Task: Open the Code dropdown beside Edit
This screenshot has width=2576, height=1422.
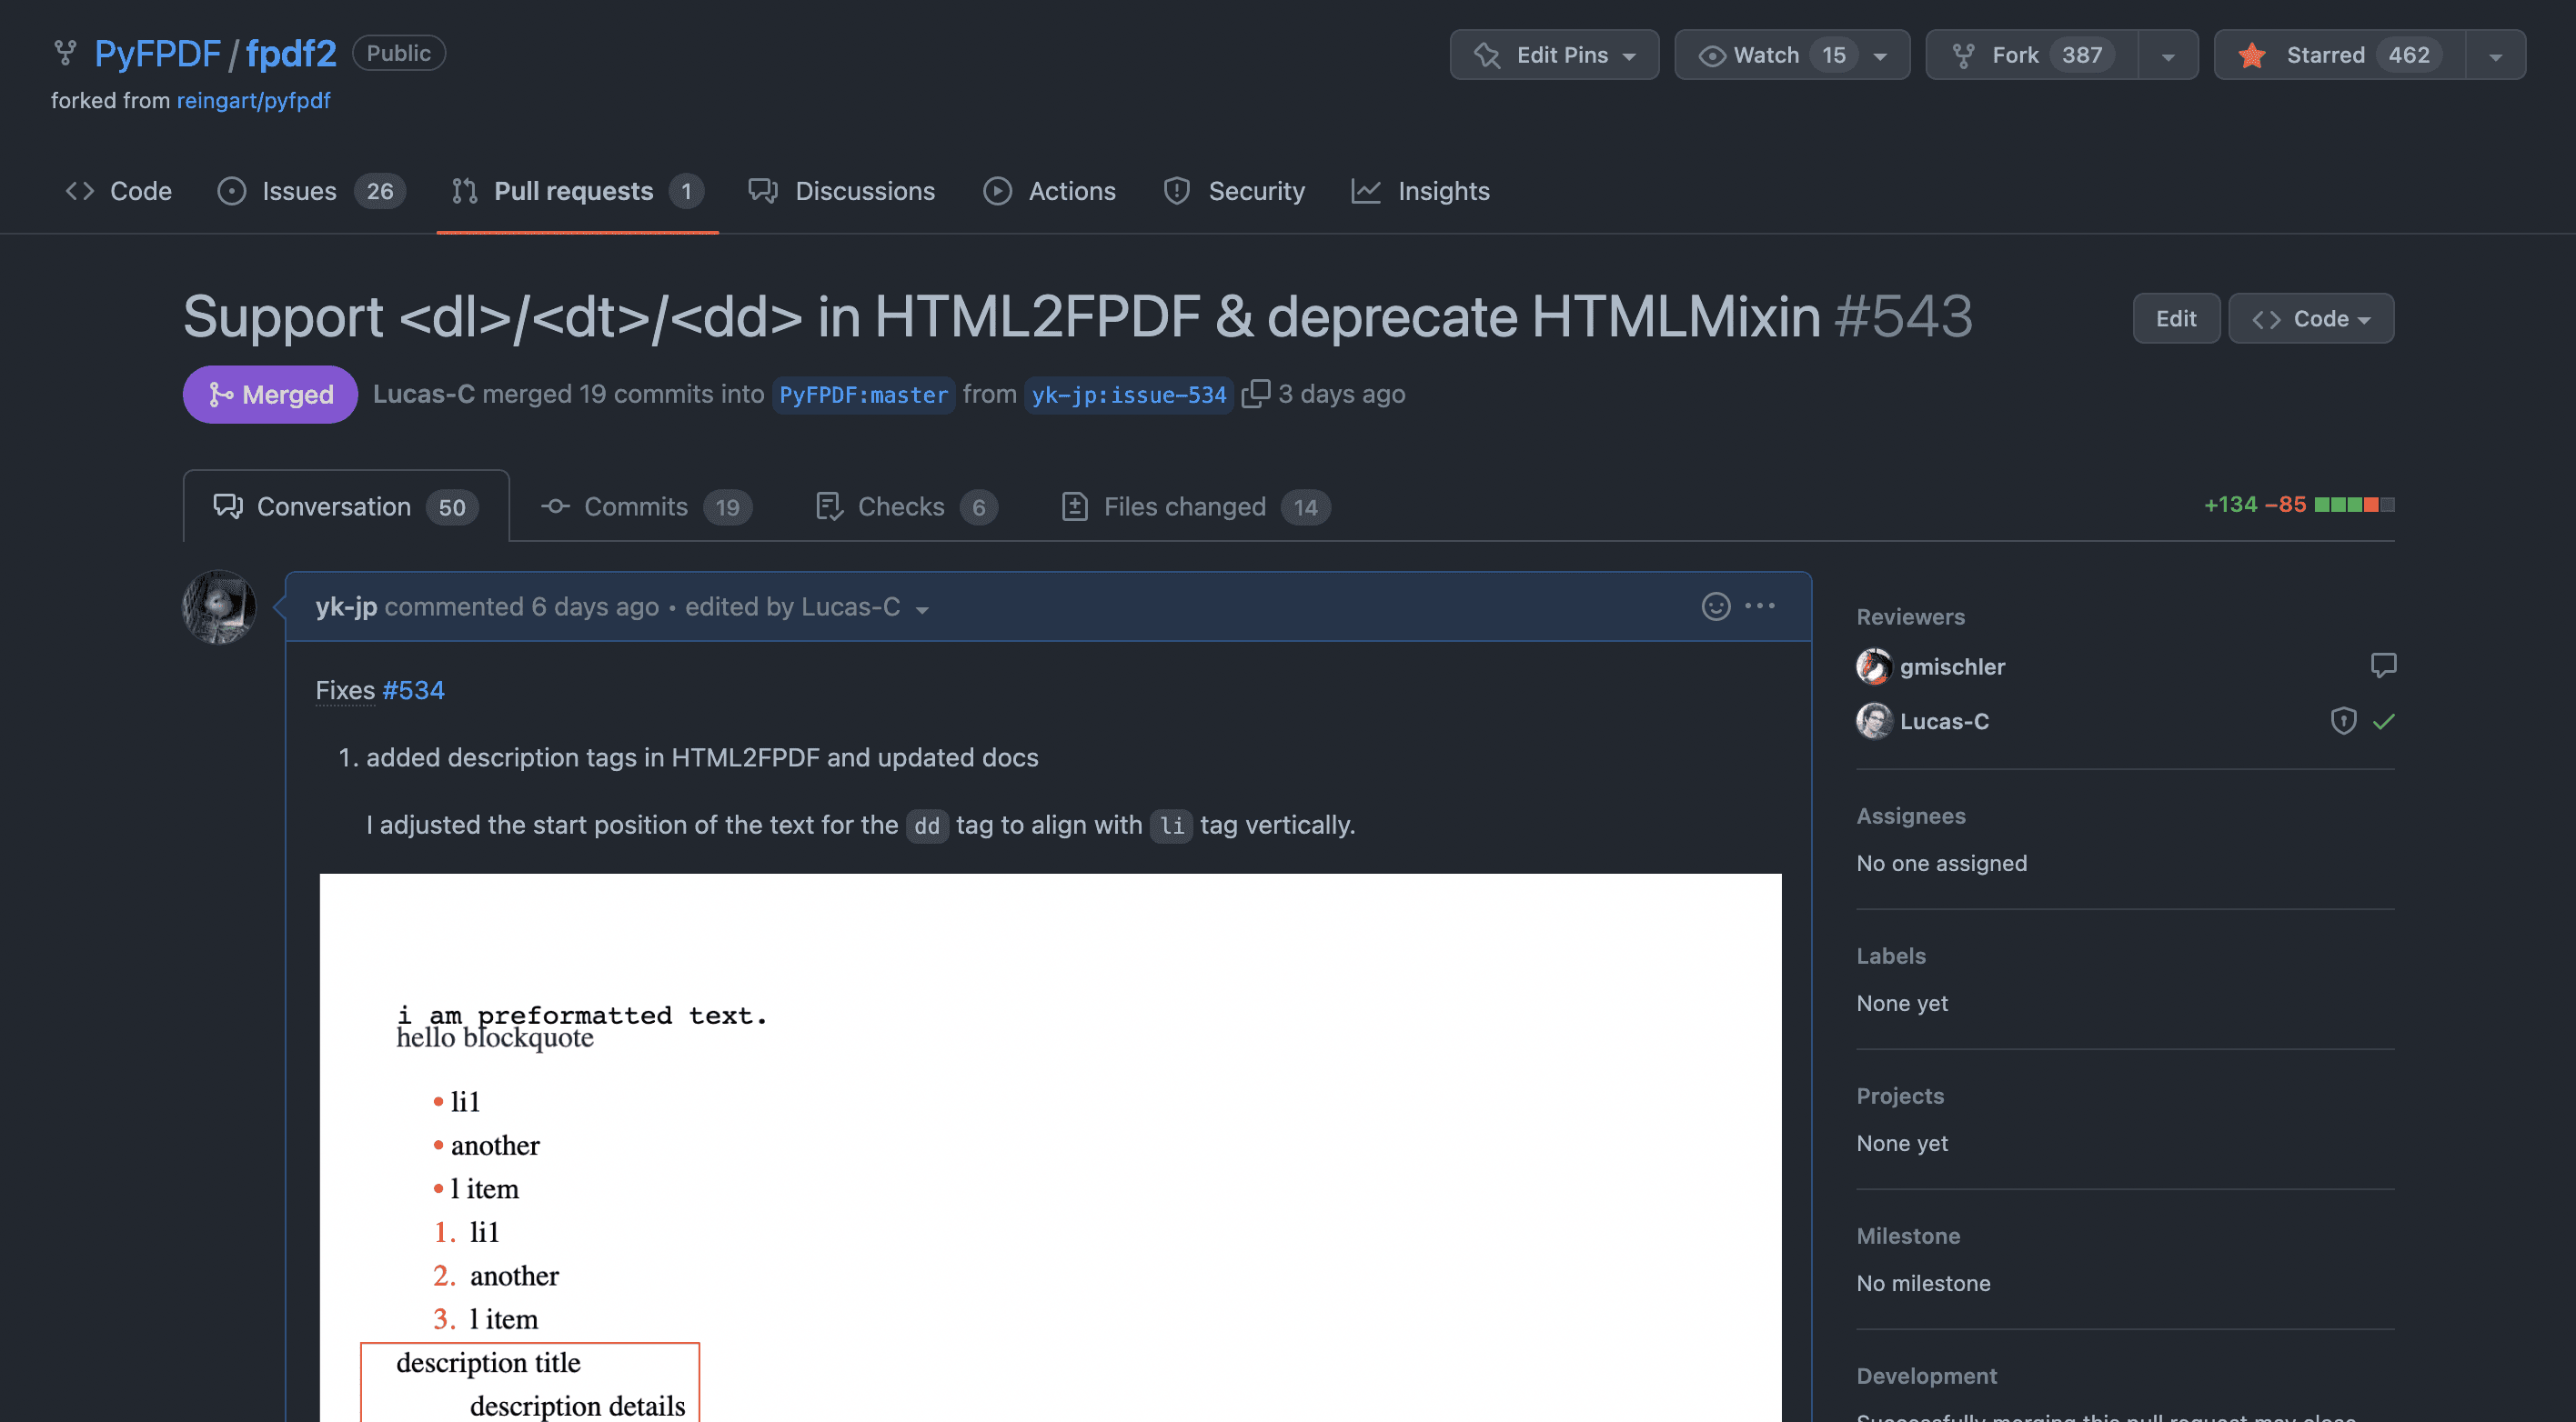Action: tap(2311, 319)
